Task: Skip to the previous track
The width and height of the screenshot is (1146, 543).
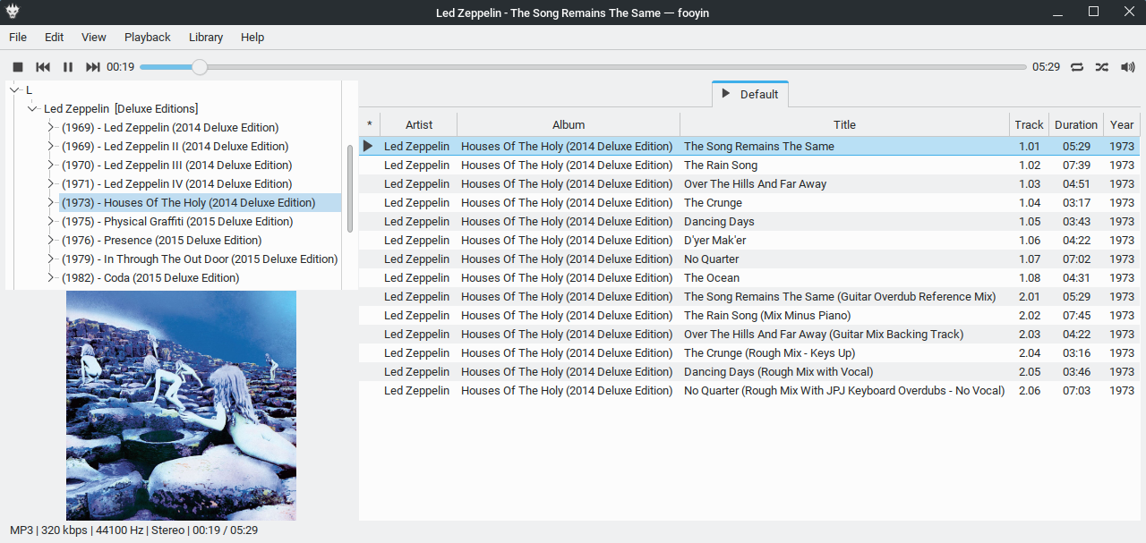Action: click(43, 67)
